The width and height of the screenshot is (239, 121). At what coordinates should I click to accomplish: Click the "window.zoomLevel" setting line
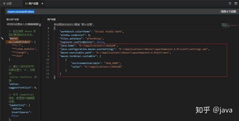tap(75, 35)
